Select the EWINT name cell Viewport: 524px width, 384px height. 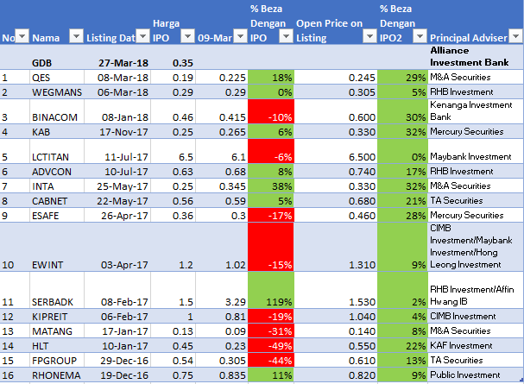[57, 247]
